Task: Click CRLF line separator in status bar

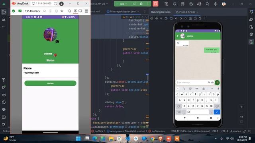Action: 215,131
